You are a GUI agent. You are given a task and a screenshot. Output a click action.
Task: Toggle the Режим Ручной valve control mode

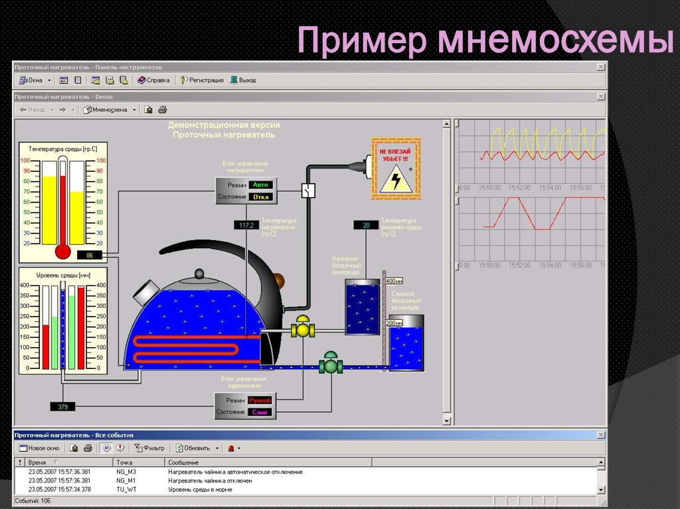click(x=260, y=400)
